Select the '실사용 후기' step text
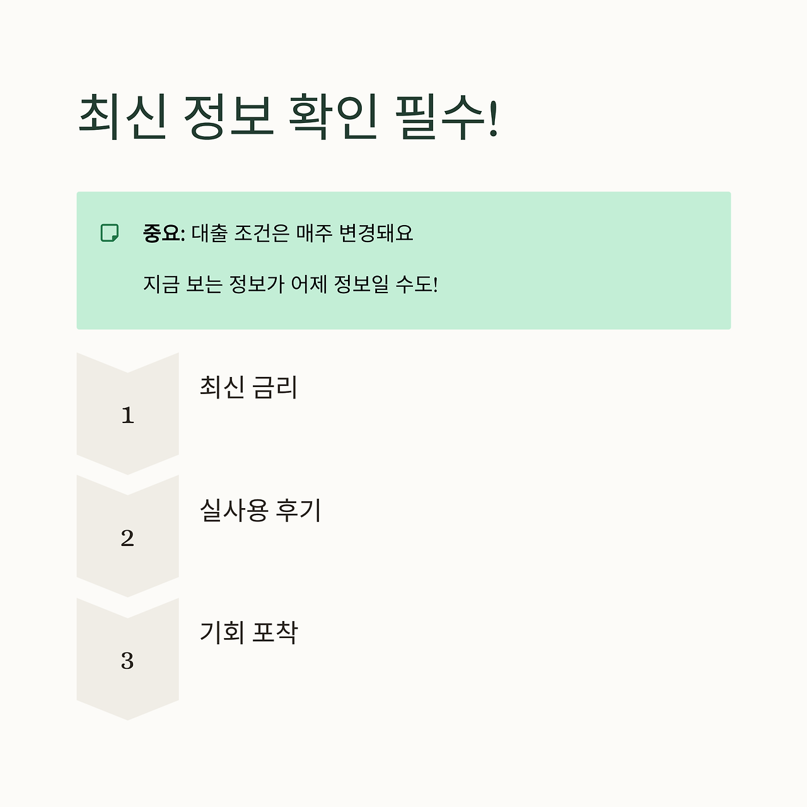Image resolution: width=807 pixels, height=807 pixels. click(x=260, y=509)
